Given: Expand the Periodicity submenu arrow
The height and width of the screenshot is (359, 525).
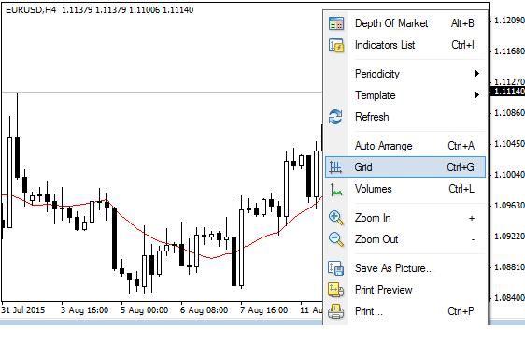Looking at the screenshot, I should [x=477, y=74].
